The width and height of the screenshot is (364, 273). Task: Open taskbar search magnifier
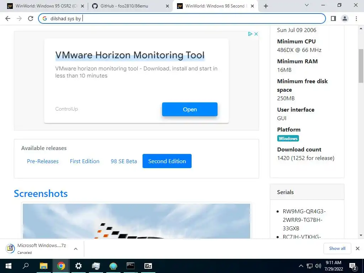pyautogui.click(x=26, y=266)
